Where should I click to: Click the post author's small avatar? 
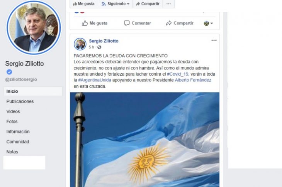(x=80, y=44)
